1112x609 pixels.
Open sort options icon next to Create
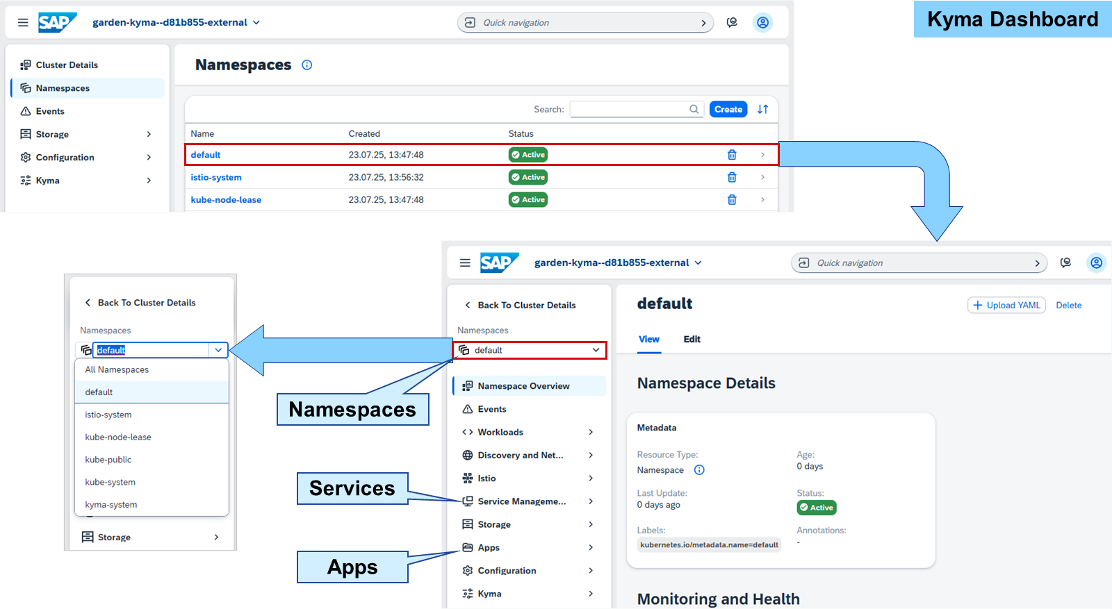click(762, 109)
